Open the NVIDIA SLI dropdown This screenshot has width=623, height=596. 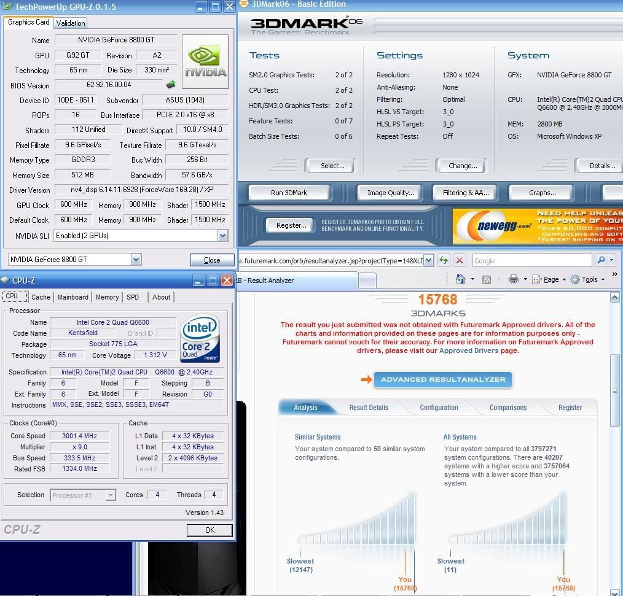[x=222, y=236]
